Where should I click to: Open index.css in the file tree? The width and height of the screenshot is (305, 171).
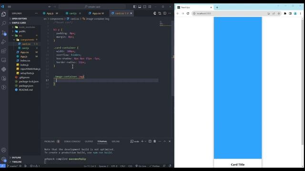tap(25, 61)
